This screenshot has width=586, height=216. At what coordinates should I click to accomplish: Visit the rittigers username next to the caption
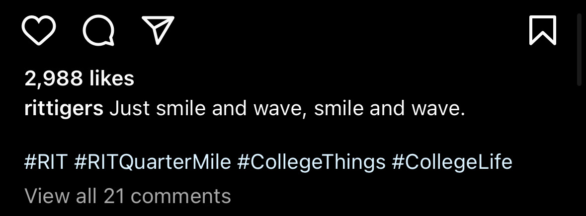(x=64, y=109)
